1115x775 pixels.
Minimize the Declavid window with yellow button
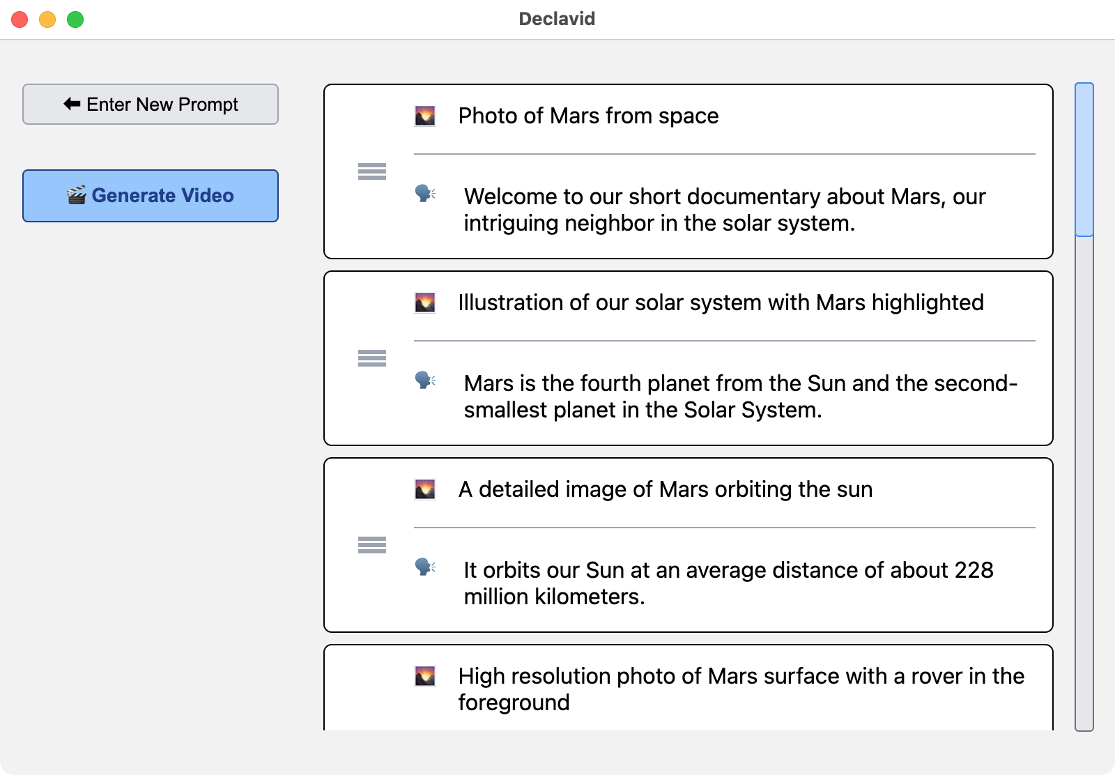coord(47,20)
